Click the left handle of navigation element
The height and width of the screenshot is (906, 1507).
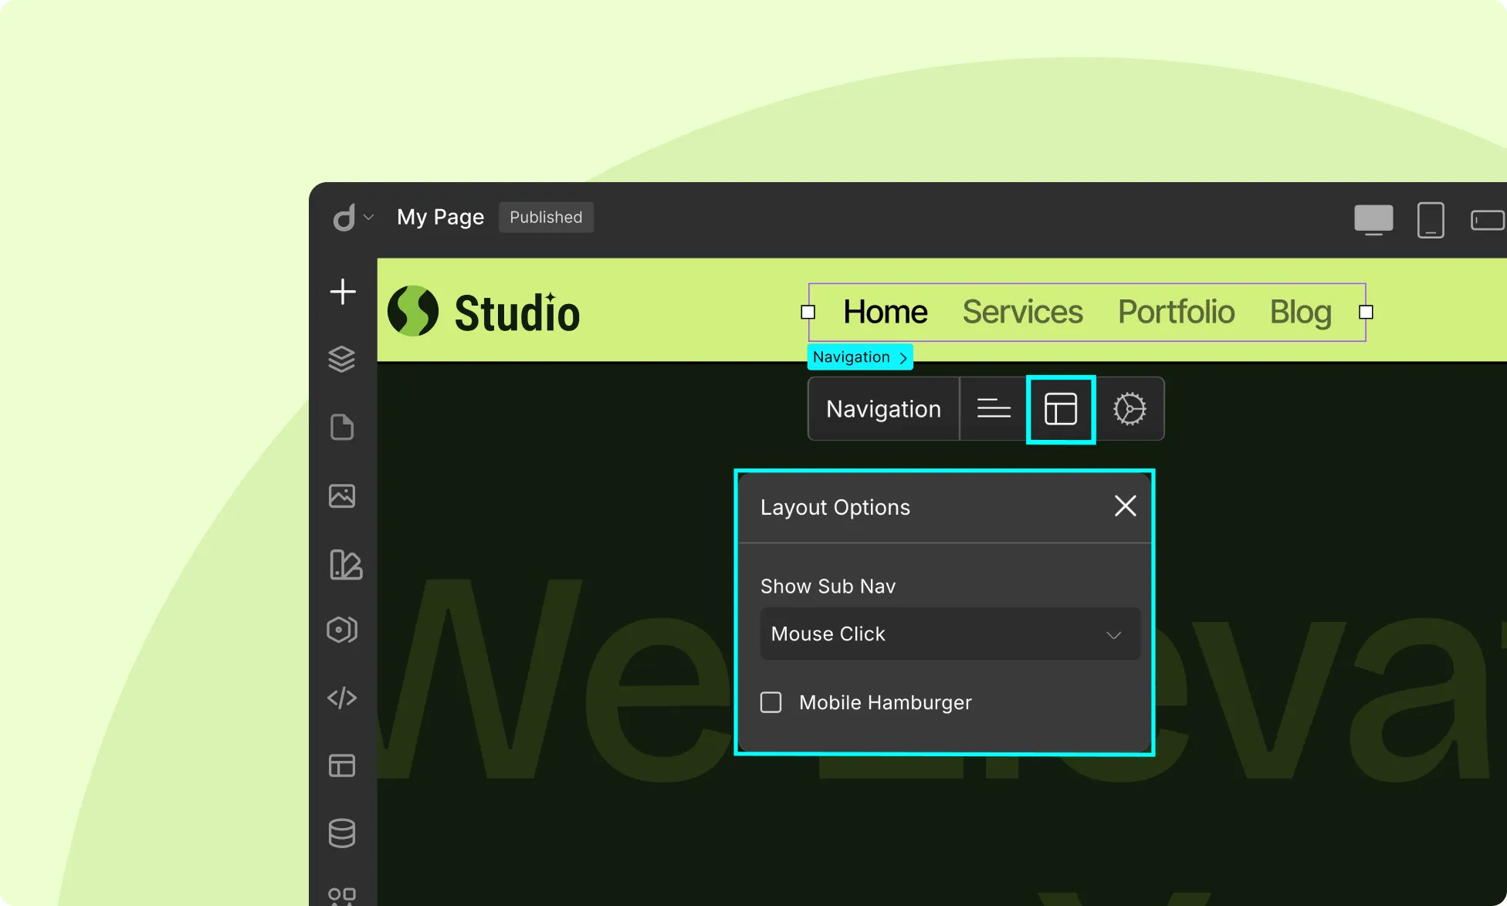[808, 312]
